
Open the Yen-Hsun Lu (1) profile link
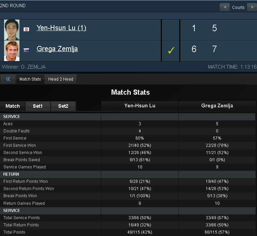[61, 28]
